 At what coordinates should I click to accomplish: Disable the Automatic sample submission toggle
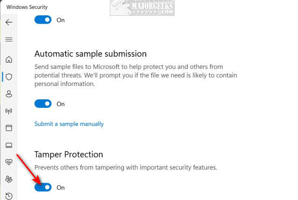click(43, 104)
